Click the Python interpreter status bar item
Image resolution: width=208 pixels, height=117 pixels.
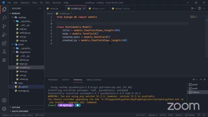[18, 115]
